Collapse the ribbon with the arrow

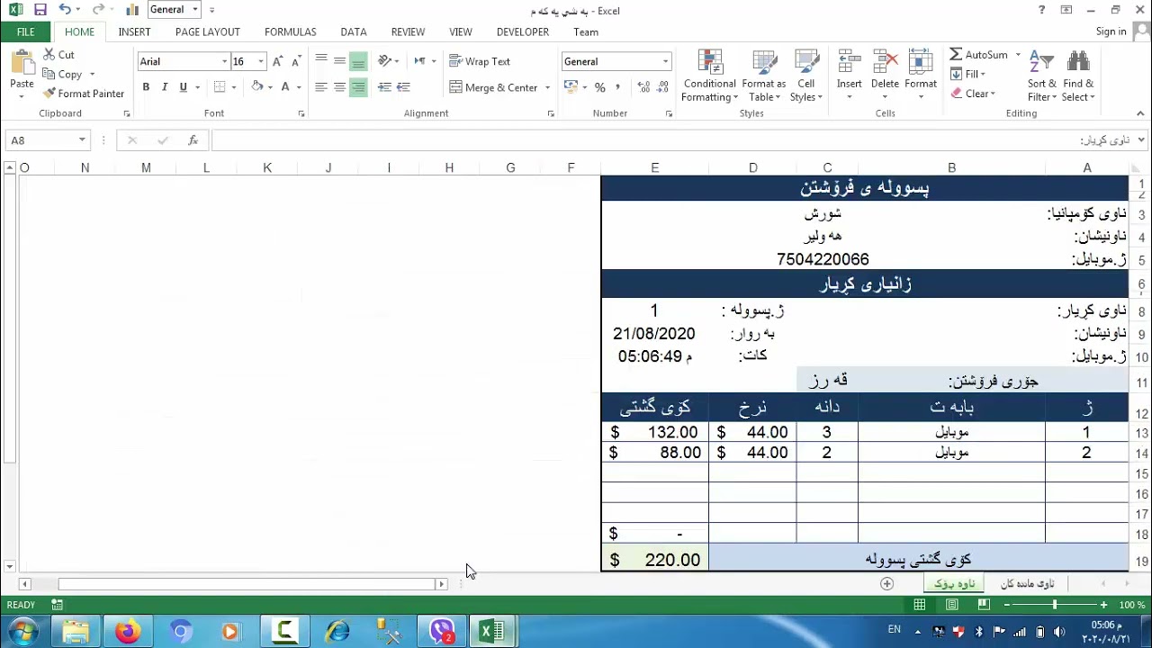[1141, 113]
